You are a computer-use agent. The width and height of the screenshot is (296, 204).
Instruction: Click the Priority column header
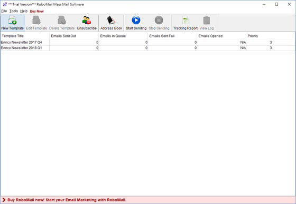(x=271, y=36)
